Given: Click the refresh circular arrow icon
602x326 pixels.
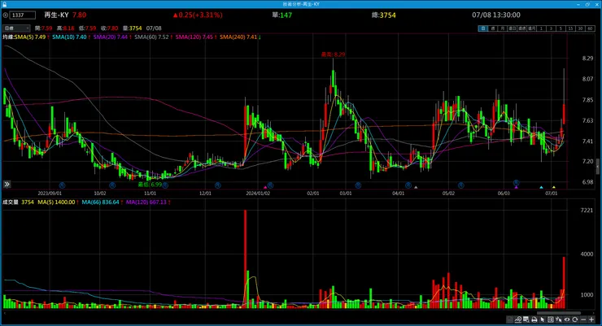Looking at the screenshot, I should pos(574,319).
